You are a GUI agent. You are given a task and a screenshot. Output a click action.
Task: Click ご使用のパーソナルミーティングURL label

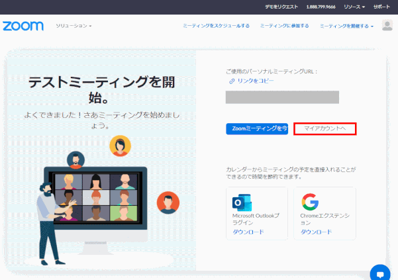272,71
